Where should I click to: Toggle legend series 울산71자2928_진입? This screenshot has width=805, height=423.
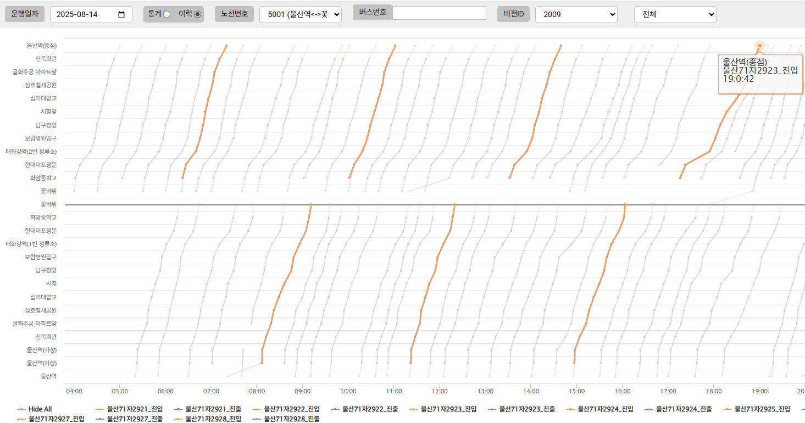coord(207,419)
